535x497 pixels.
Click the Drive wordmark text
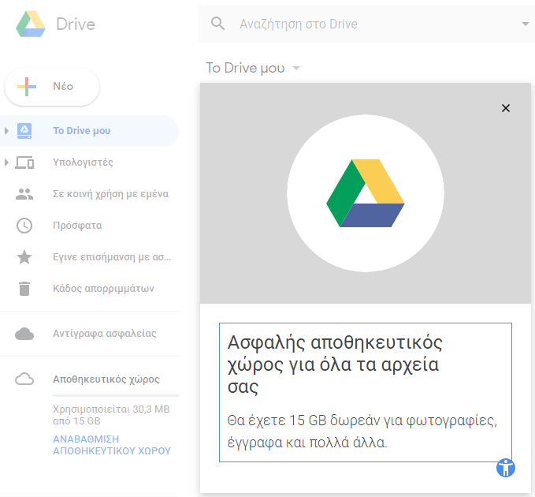[x=76, y=24]
